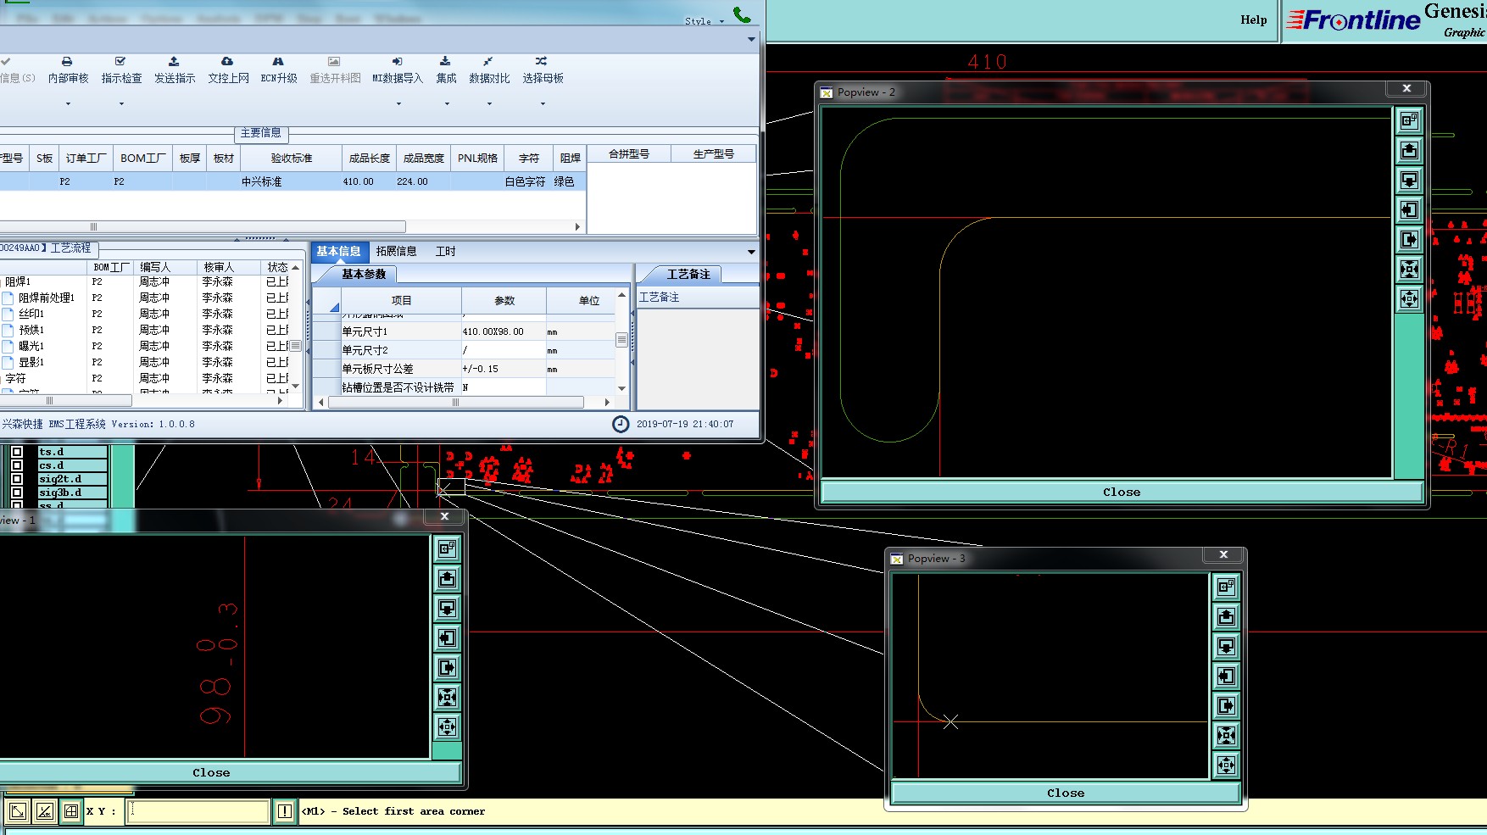The width and height of the screenshot is (1487, 835).
Task: Toggle the sig2t.d layer checkbox
Action: (16, 479)
